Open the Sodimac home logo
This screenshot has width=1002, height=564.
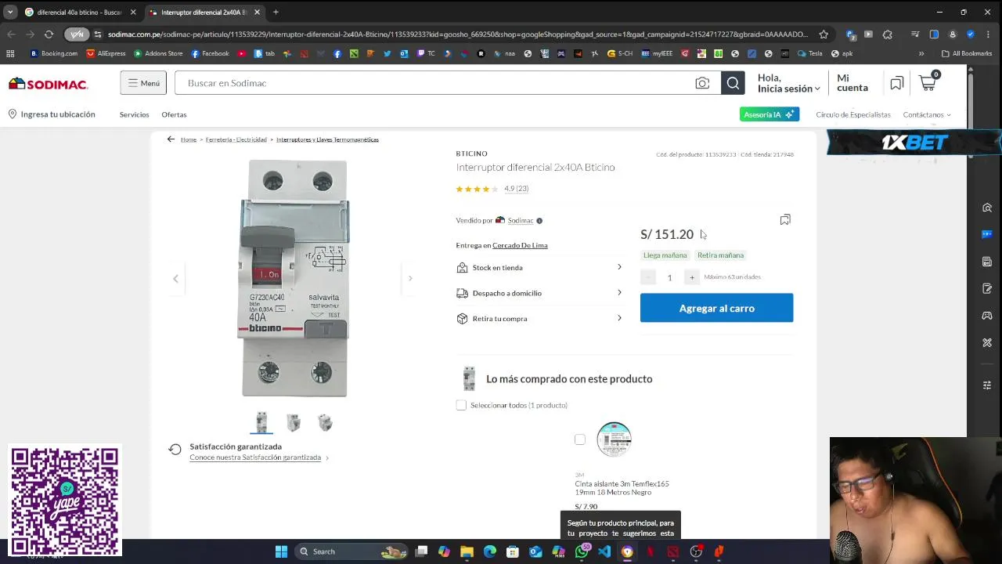click(x=49, y=83)
